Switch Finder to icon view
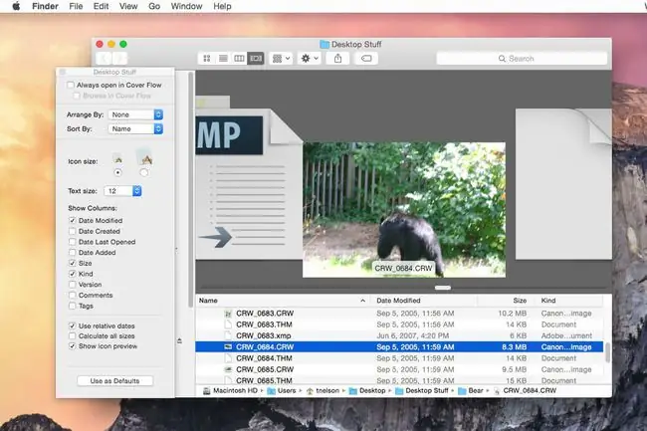 coord(207,59)
